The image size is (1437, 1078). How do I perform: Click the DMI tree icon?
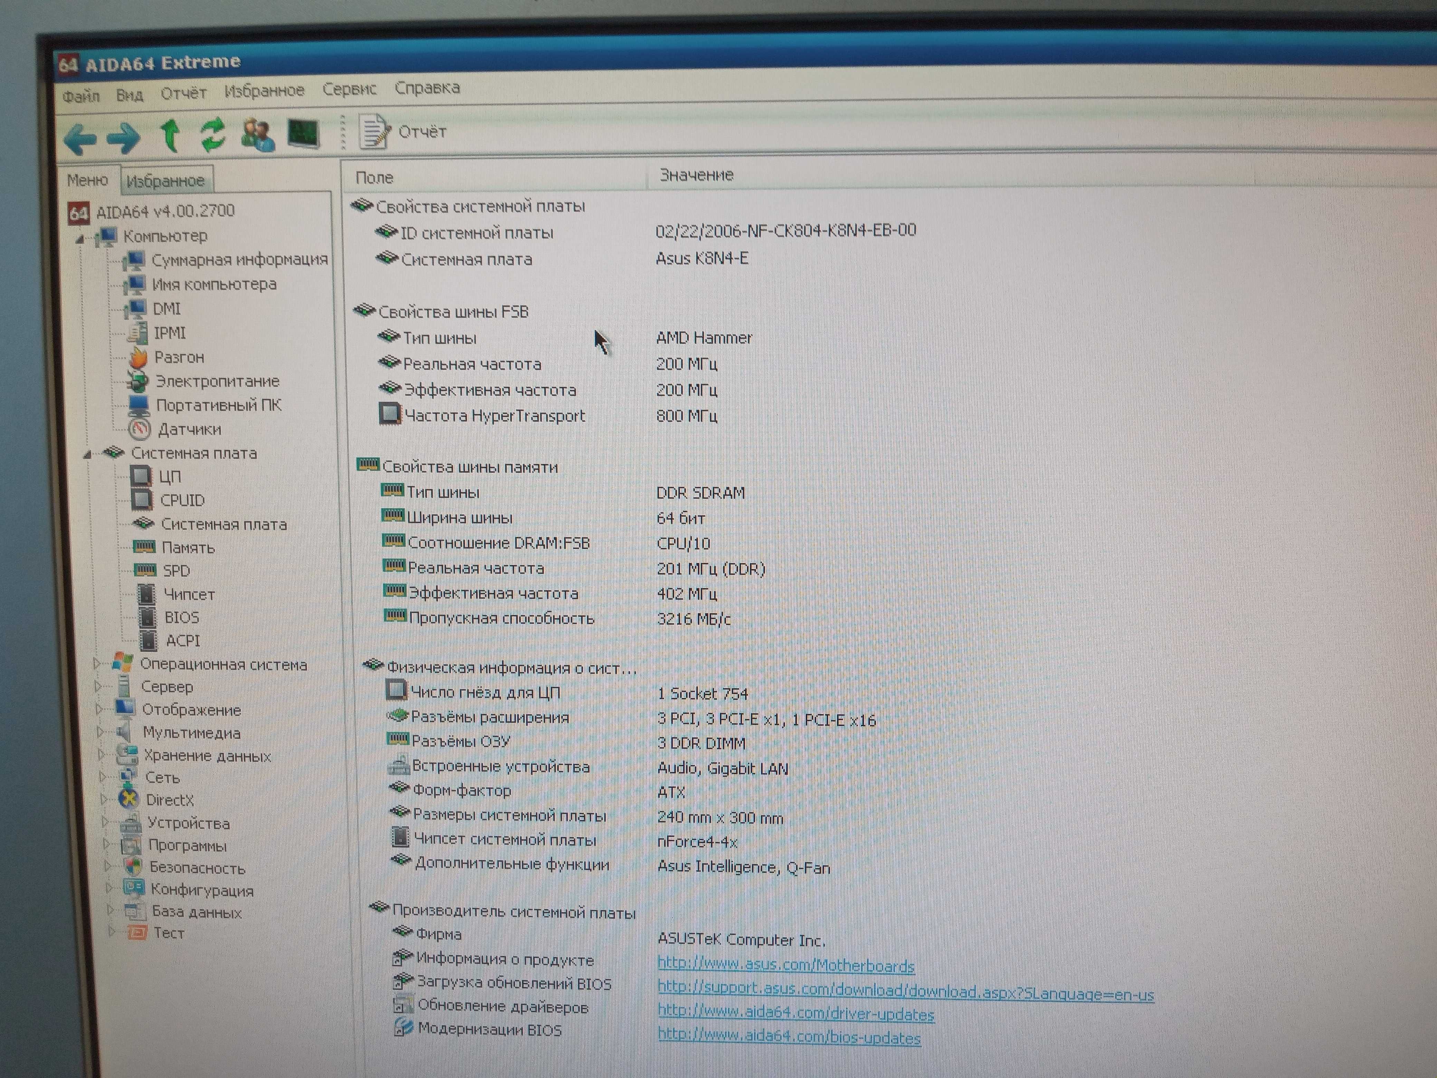(x=134, y=309)
